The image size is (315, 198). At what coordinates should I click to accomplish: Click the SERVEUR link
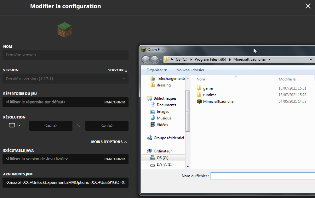pos(116,70)
